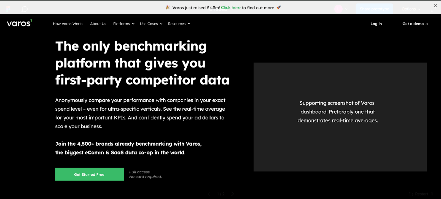Viewport: 441px width, 199px height.
Task: Click the 'Anonymously compare your performance' paragraph
Action: [x=140, y=113]
